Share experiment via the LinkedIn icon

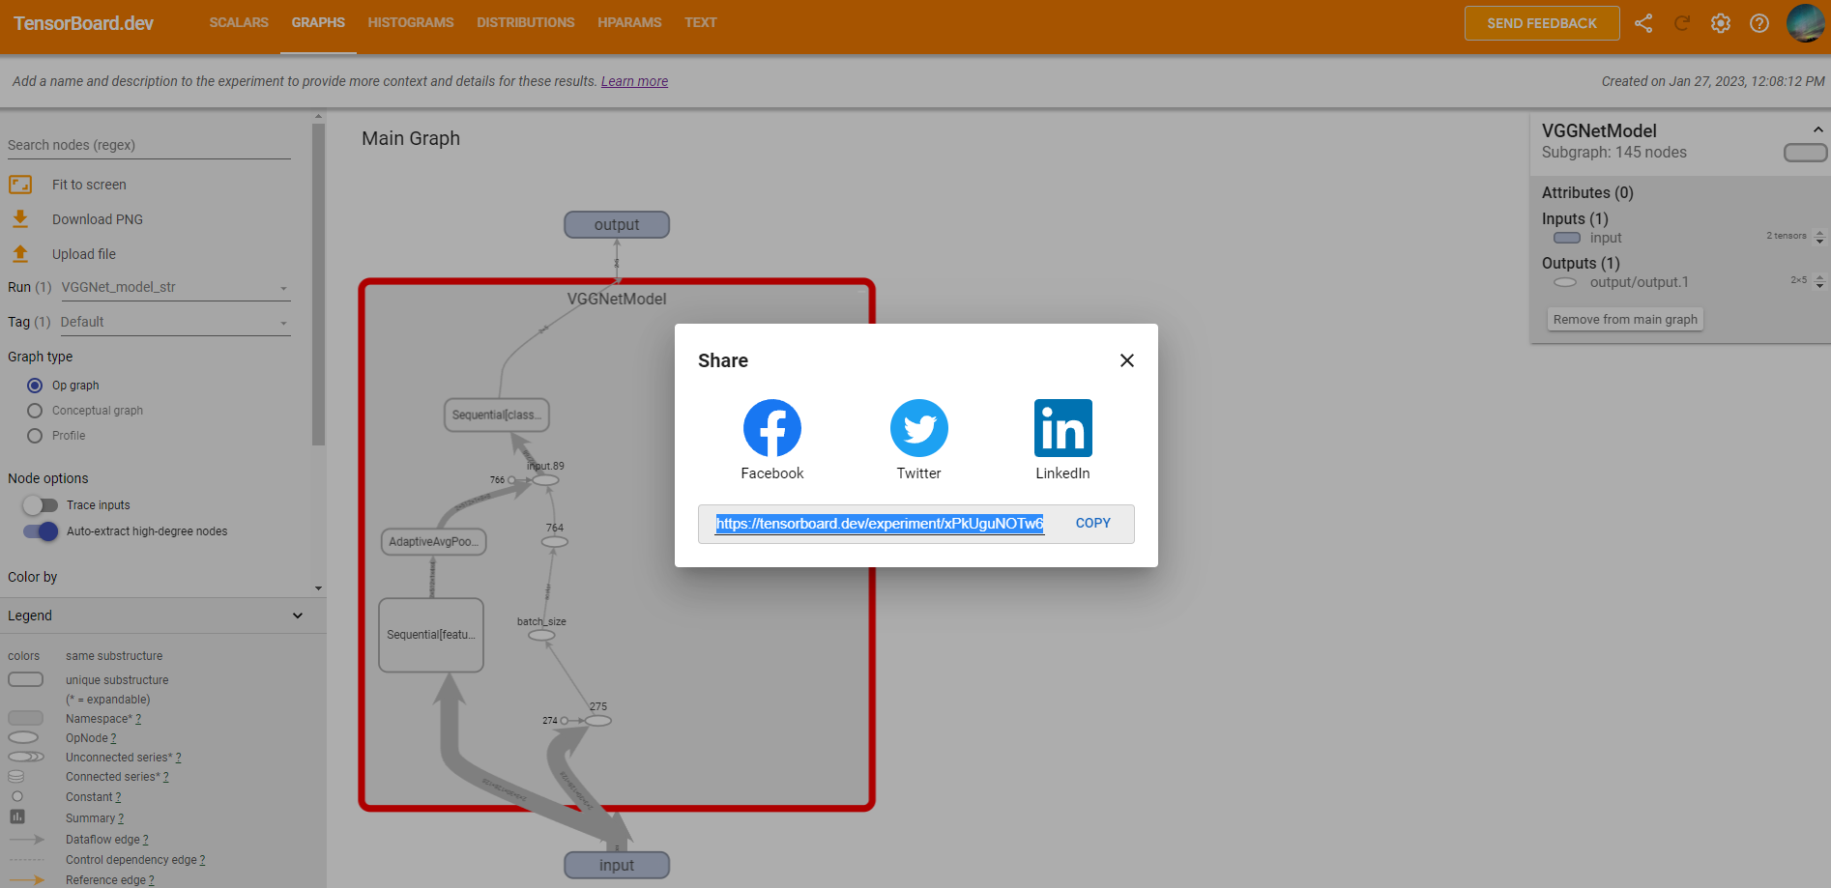click(x=1062, y=428)
